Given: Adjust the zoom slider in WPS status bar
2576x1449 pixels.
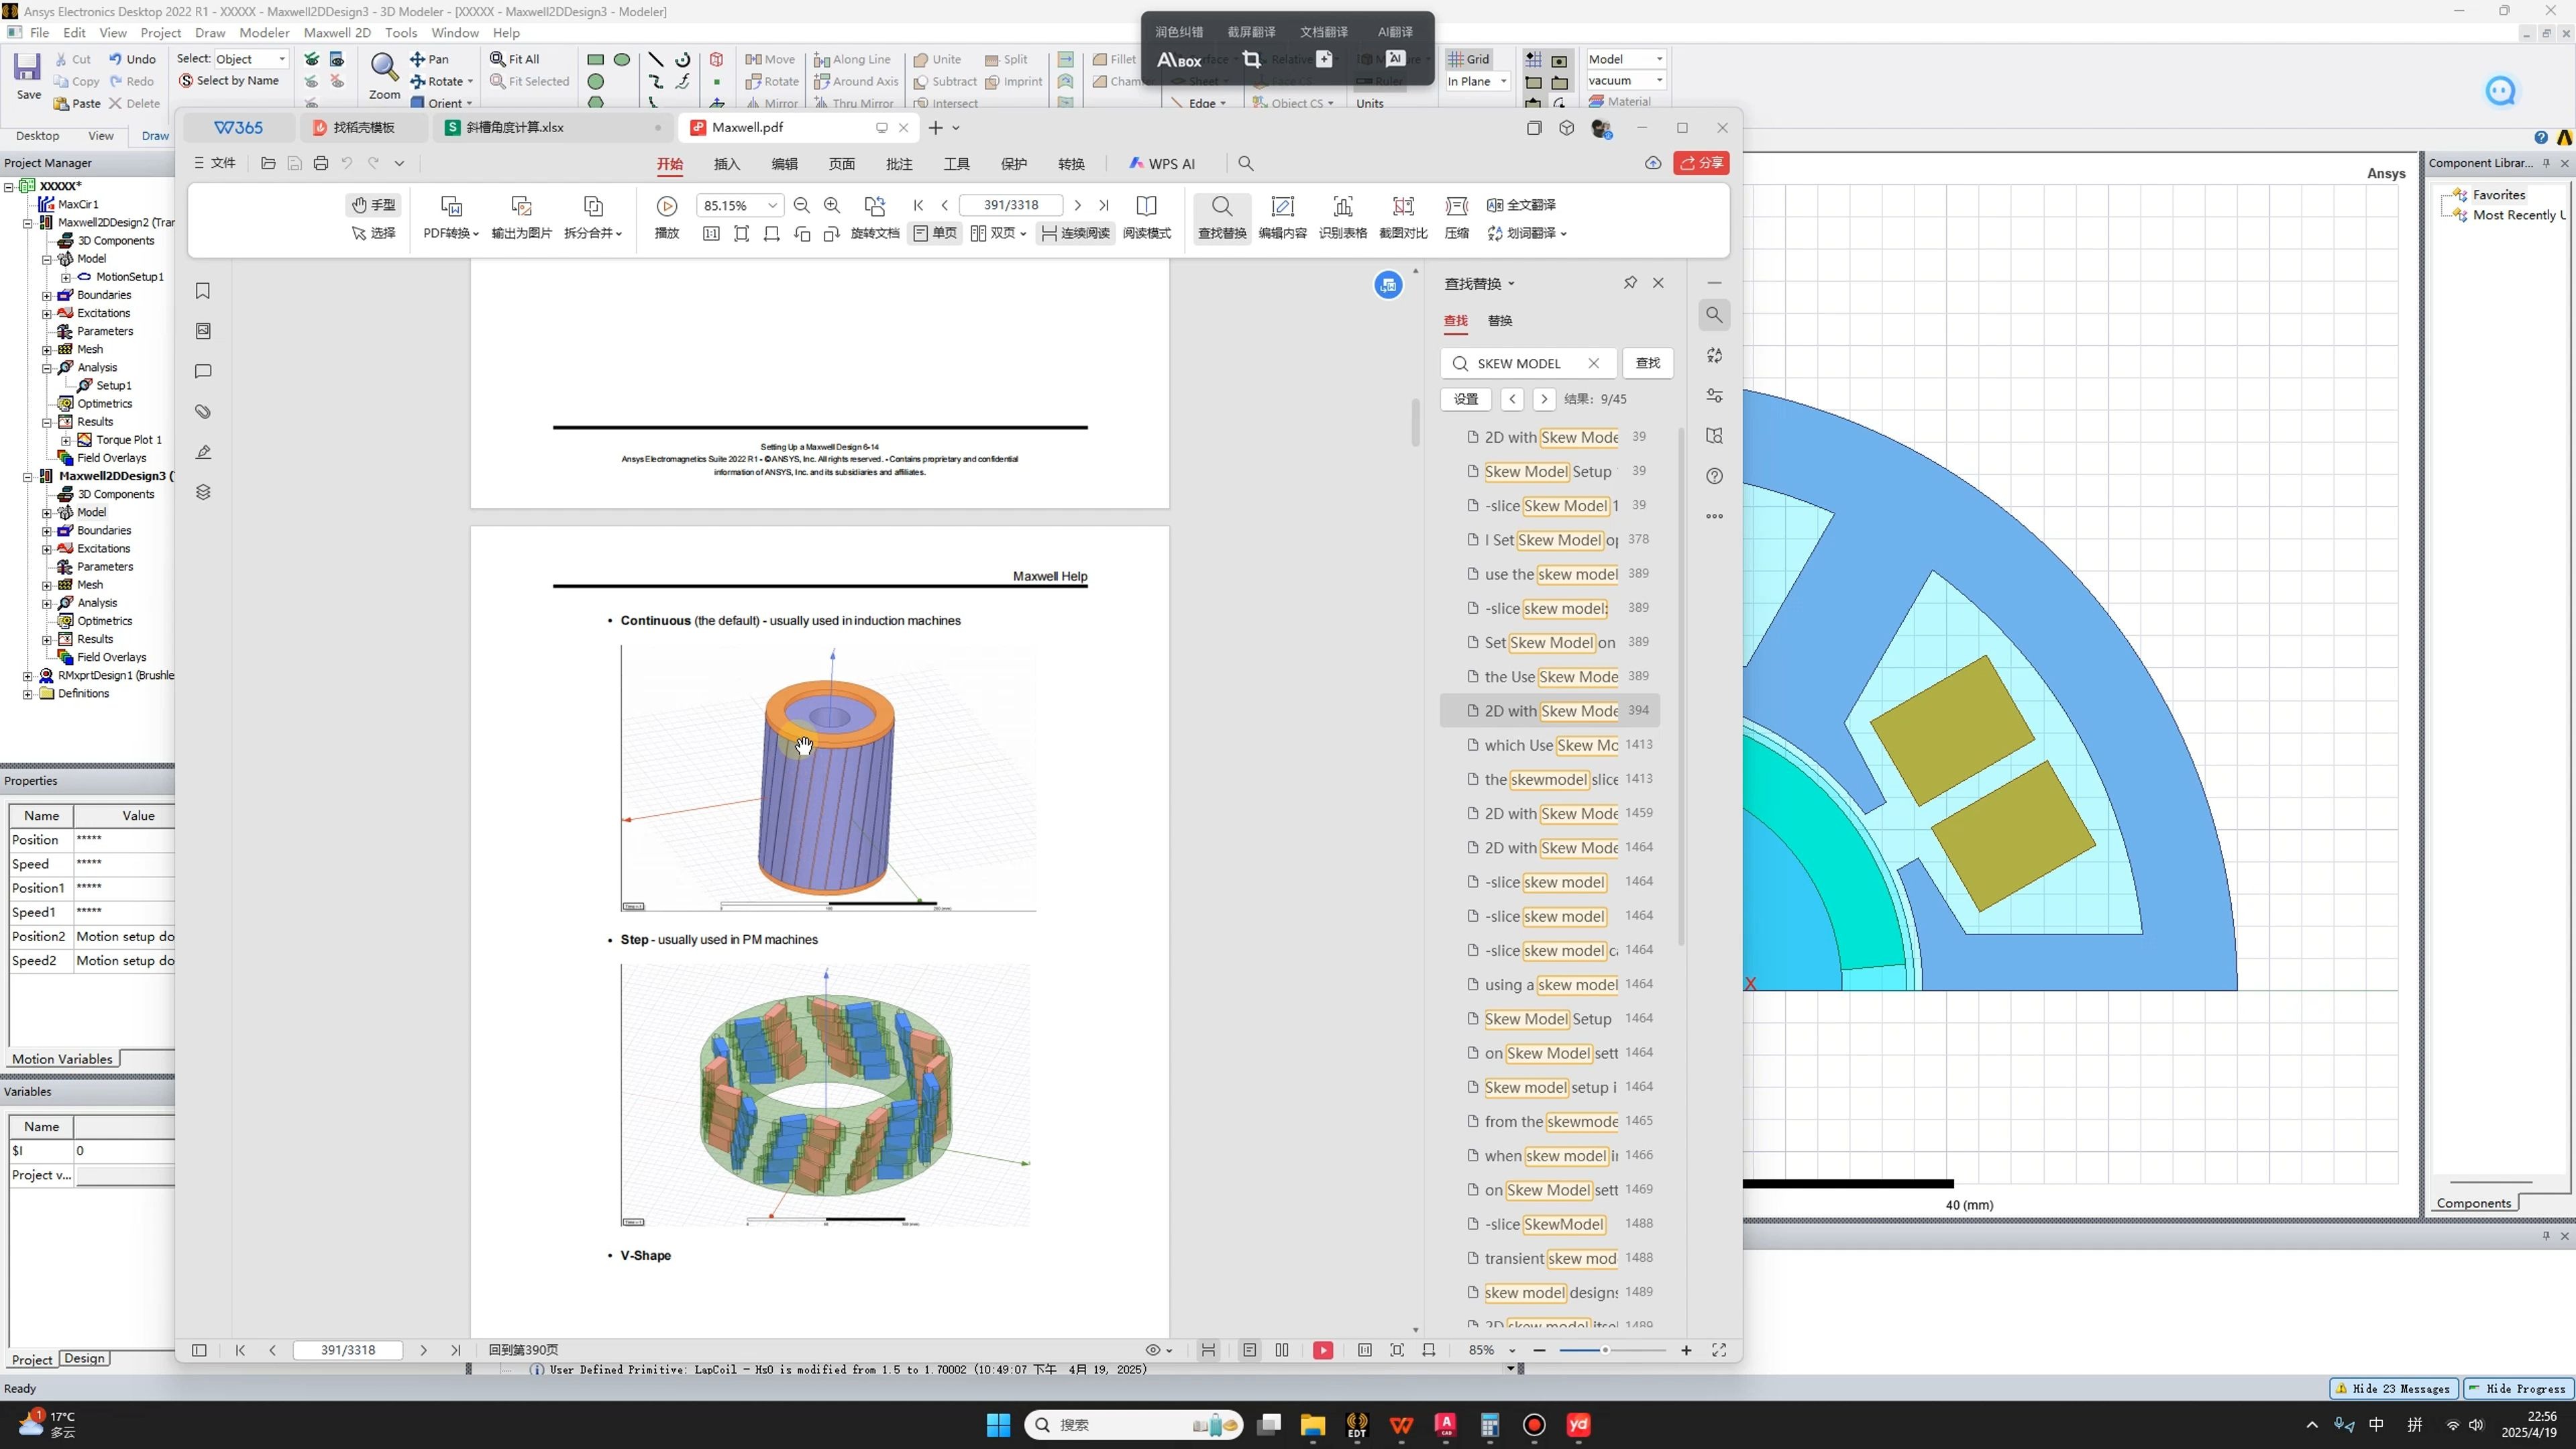Looking at the screenshot, I should point(1605,1350).
